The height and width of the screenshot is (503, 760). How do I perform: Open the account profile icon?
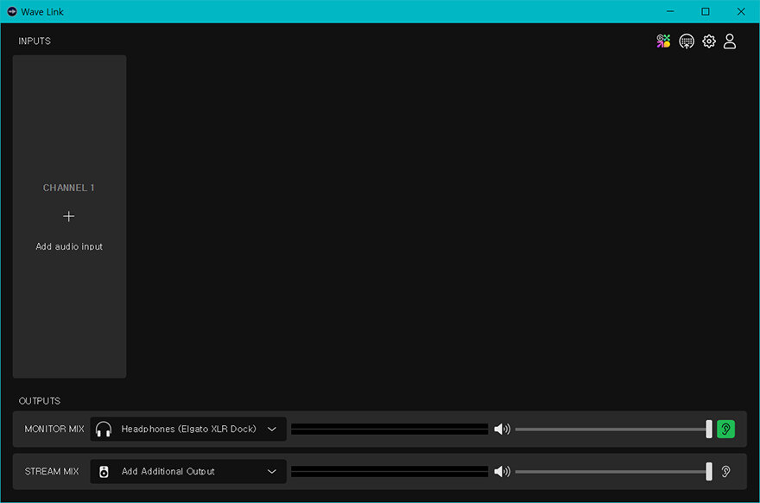tap(730, 41)
